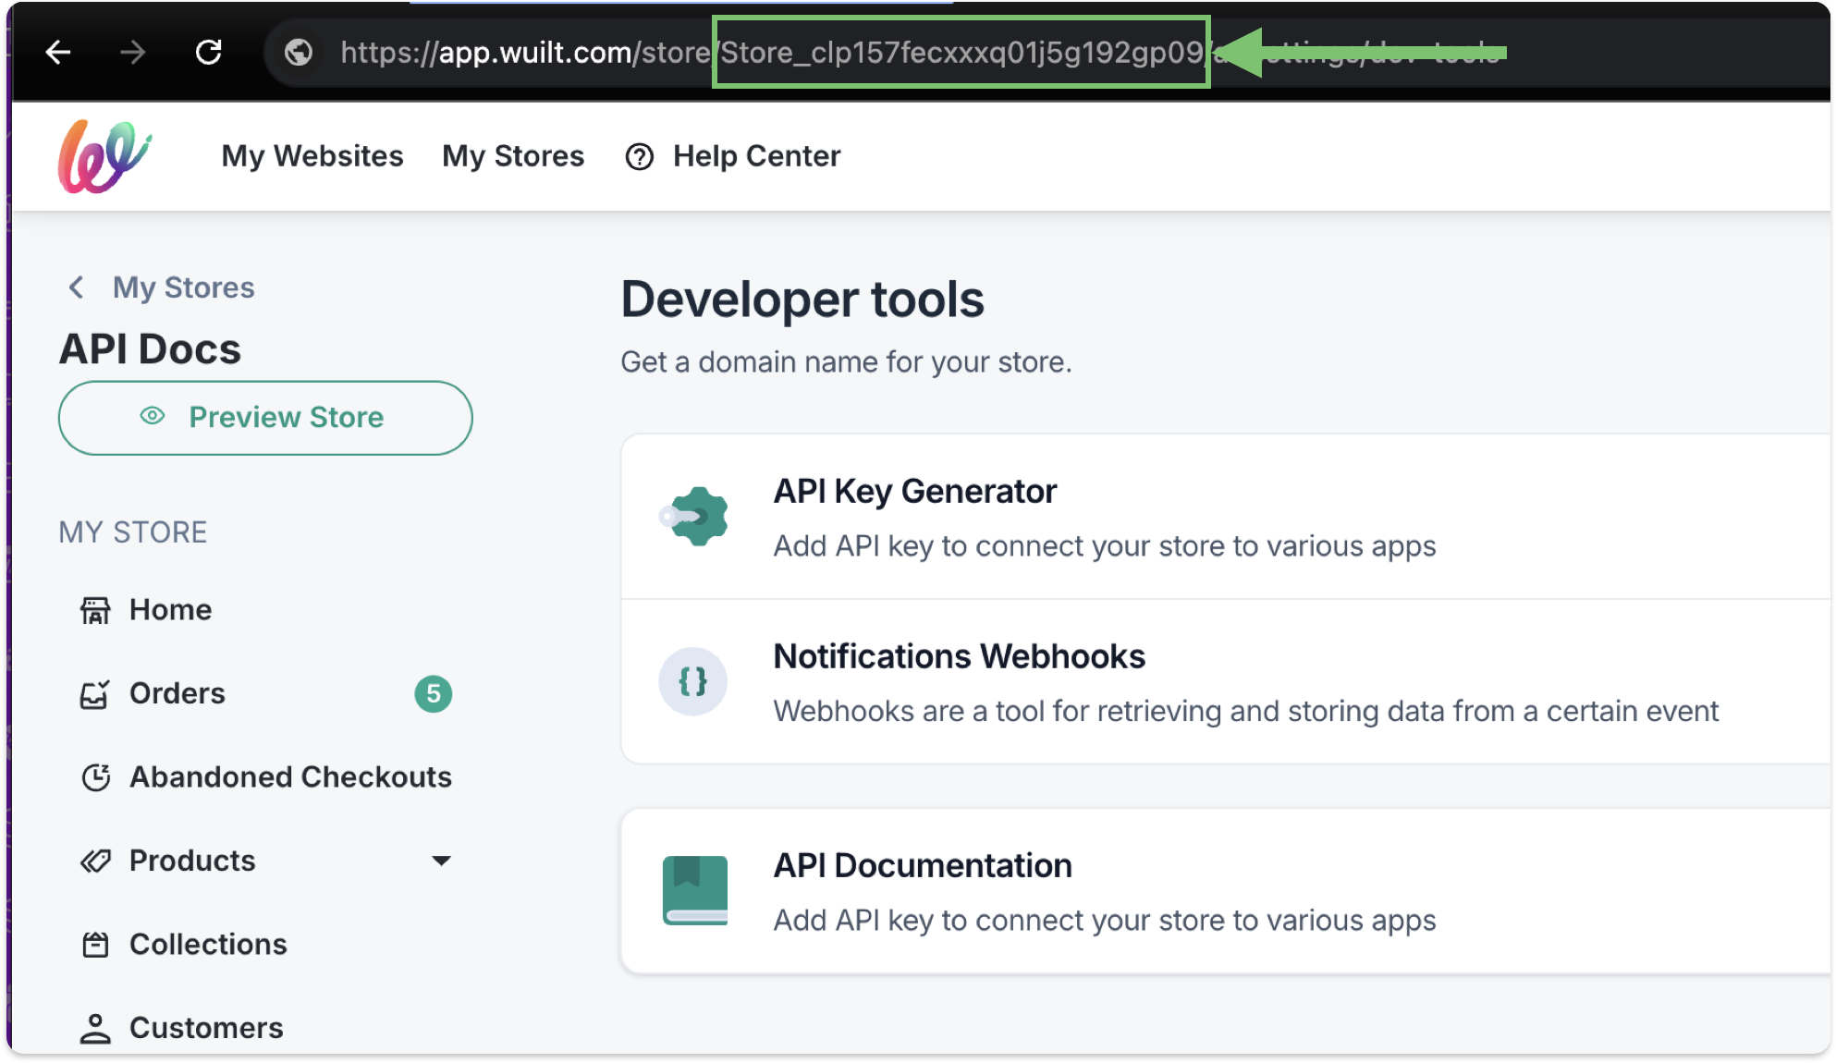Open Abandoned Checkouts in sidebar
Image resolution: width=1836 pixels, height=1063 pixels.
pyautogui.click(x=289, y=776)
